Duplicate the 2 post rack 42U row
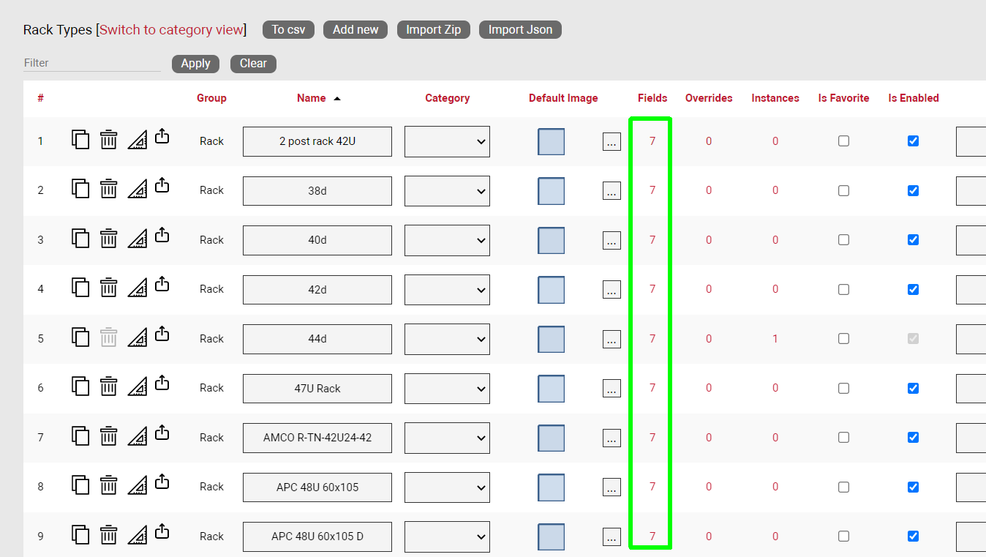Image resolution: width=986 pixels, height=557 pixels. [80, 140]
